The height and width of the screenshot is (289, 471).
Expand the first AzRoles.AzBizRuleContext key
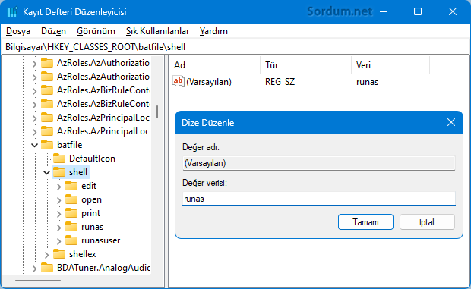(x=34, y=91)
